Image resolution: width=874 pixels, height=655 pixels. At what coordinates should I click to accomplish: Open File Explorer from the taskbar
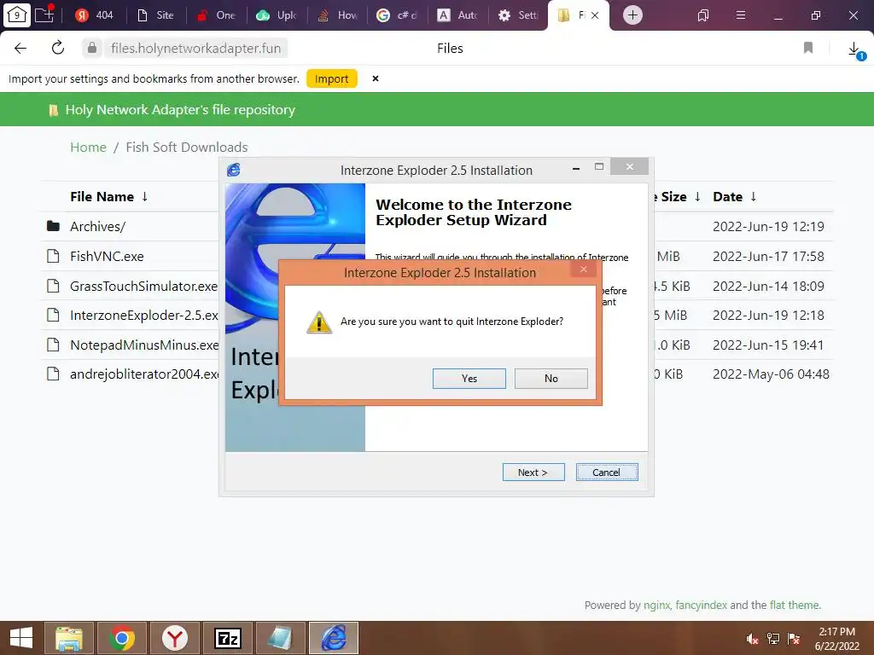(69, 638)
